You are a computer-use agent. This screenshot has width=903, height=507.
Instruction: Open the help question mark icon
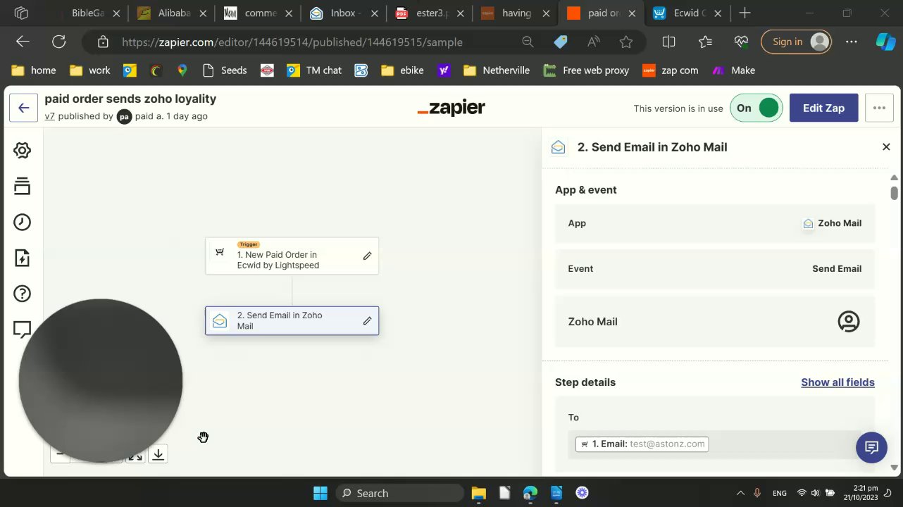point(22,294)
